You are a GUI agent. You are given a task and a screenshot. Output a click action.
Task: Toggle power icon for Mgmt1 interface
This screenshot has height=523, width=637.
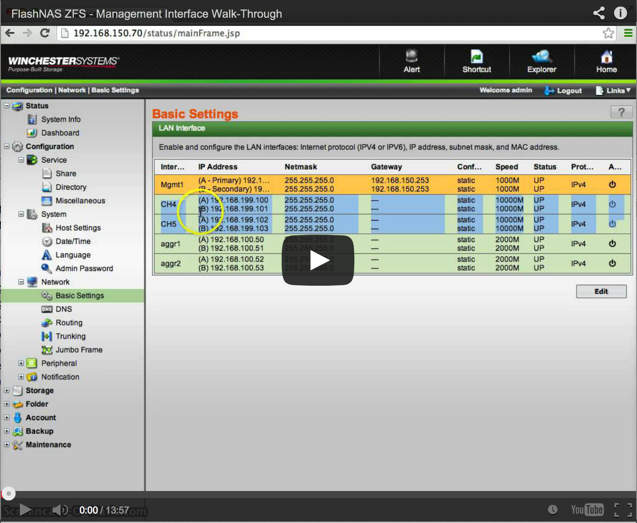612,185
